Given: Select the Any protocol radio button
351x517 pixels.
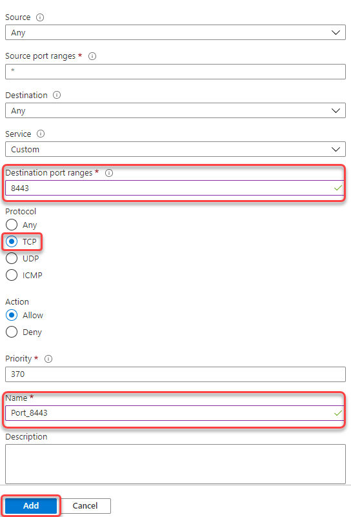Looking at the screenshot, I should coord(12,225).
